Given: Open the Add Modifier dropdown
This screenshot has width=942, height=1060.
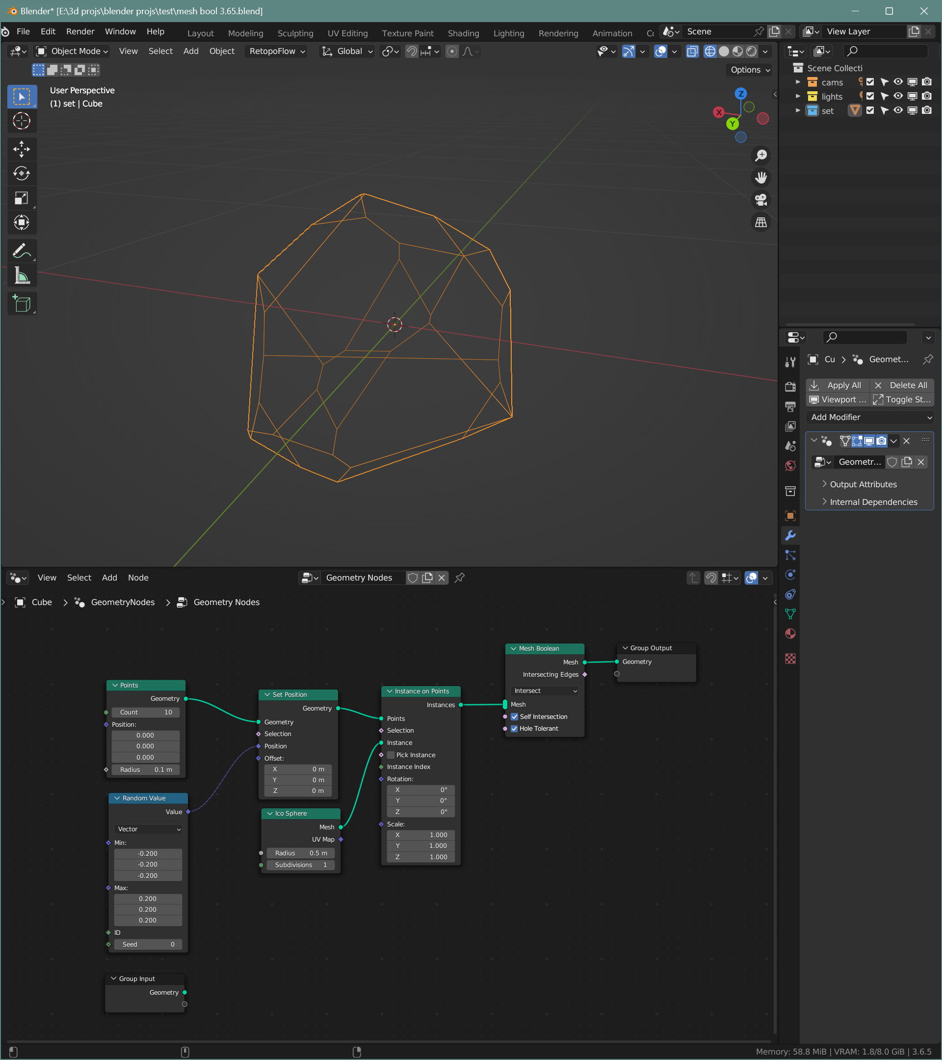Looking at the screenshot, I should (x=870, y=418).
